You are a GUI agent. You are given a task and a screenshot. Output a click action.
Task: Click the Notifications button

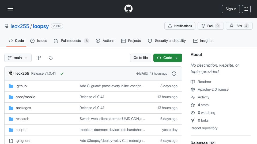pyautogui.click(x=180, y=26)
